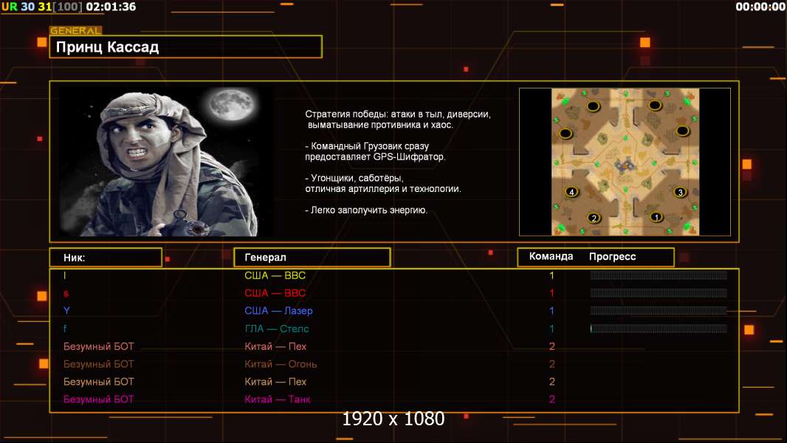Click red 'США — ВВС' general entry
The width and height of the screenshot is (787, 443).
[275, 293]
